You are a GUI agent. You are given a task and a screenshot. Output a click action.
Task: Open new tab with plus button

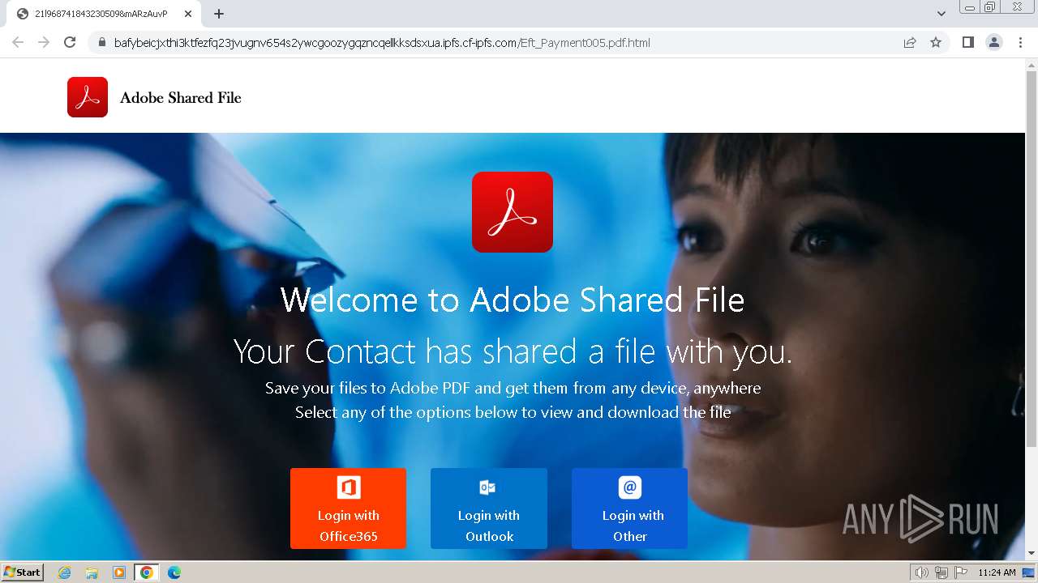pos(219,14)
